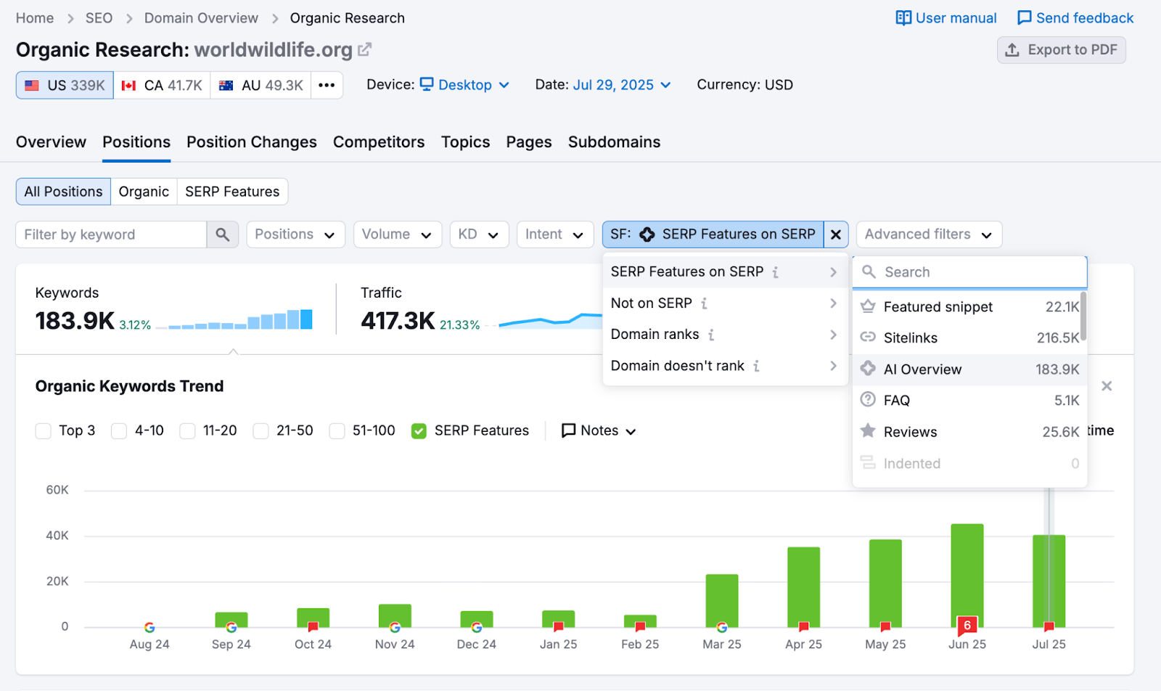This screenshot has height=691, width=1161.
Task: Click the Export to PDF button
Action: (1061, 49)
